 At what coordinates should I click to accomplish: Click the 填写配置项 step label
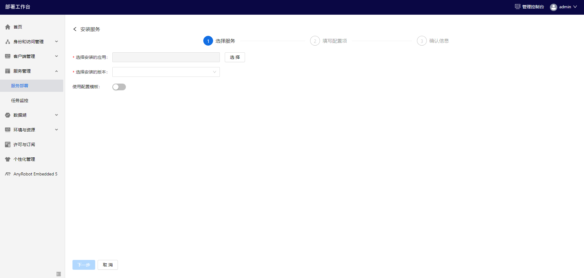(x=335, y=41)
